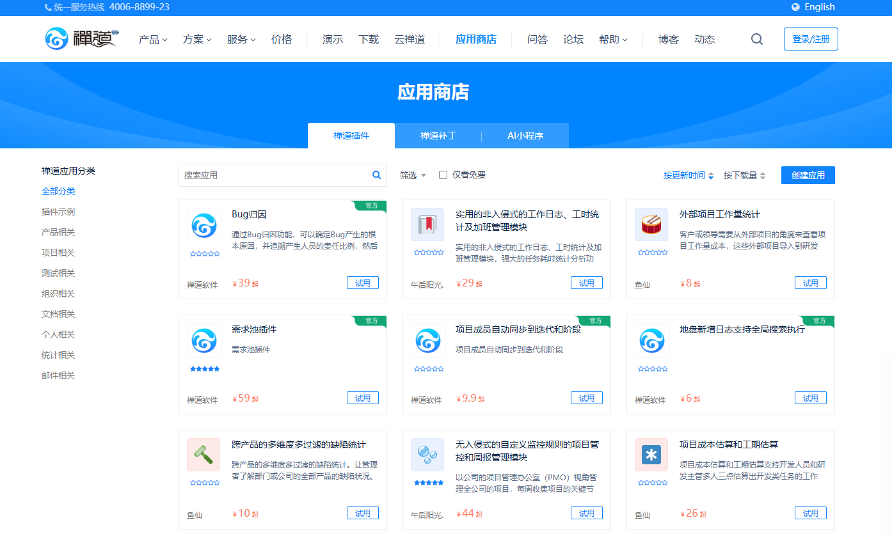
Task: Expand the 帮助 dropdown menu
Action: click(x=613, y=39)
